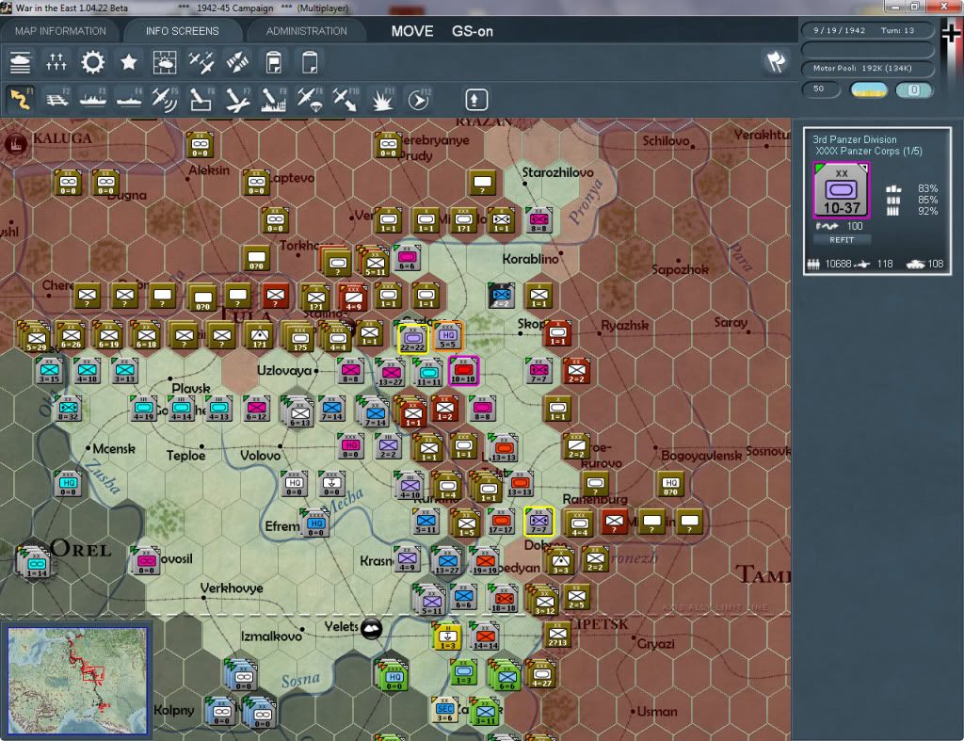Select the 19=19 unit counter
This screenshot has width=964, height=741.
tap(485, 561)
